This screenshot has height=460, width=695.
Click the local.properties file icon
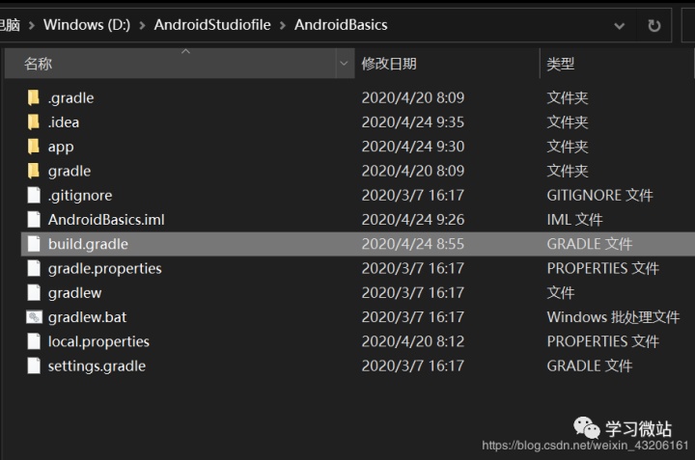[x=34, y=341]
